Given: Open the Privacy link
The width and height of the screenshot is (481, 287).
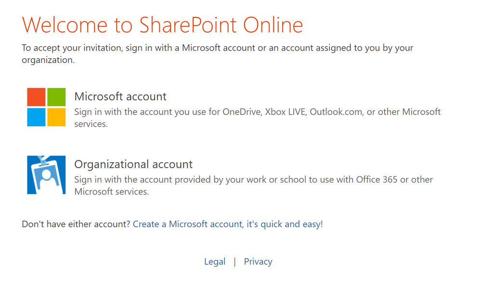Looking at the screenshot, I should pos(258,261).
